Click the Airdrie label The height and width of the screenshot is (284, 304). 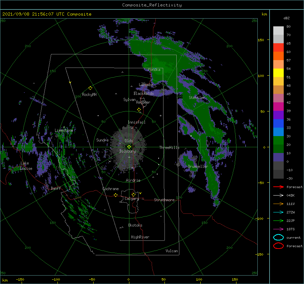133,180
